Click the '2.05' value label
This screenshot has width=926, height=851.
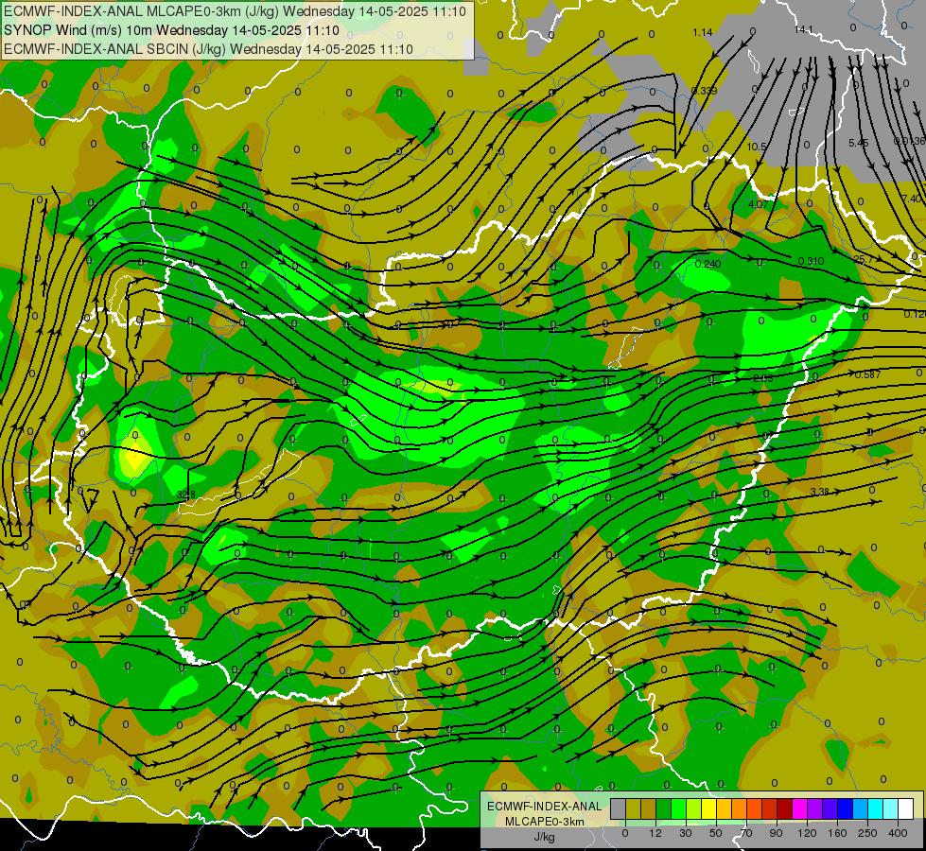coord(763,378)
